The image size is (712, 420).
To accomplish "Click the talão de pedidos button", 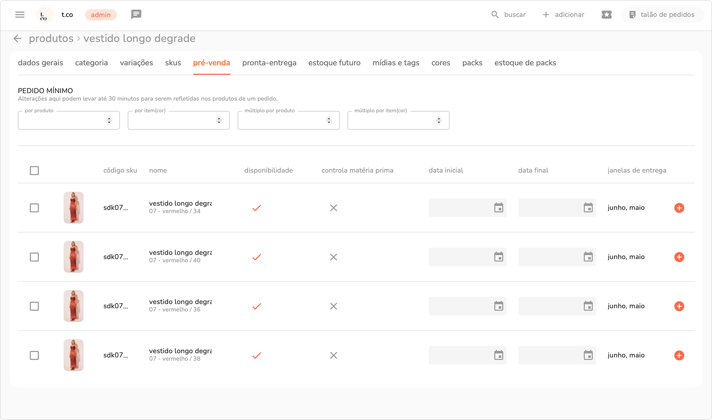I will coord(662,15).
